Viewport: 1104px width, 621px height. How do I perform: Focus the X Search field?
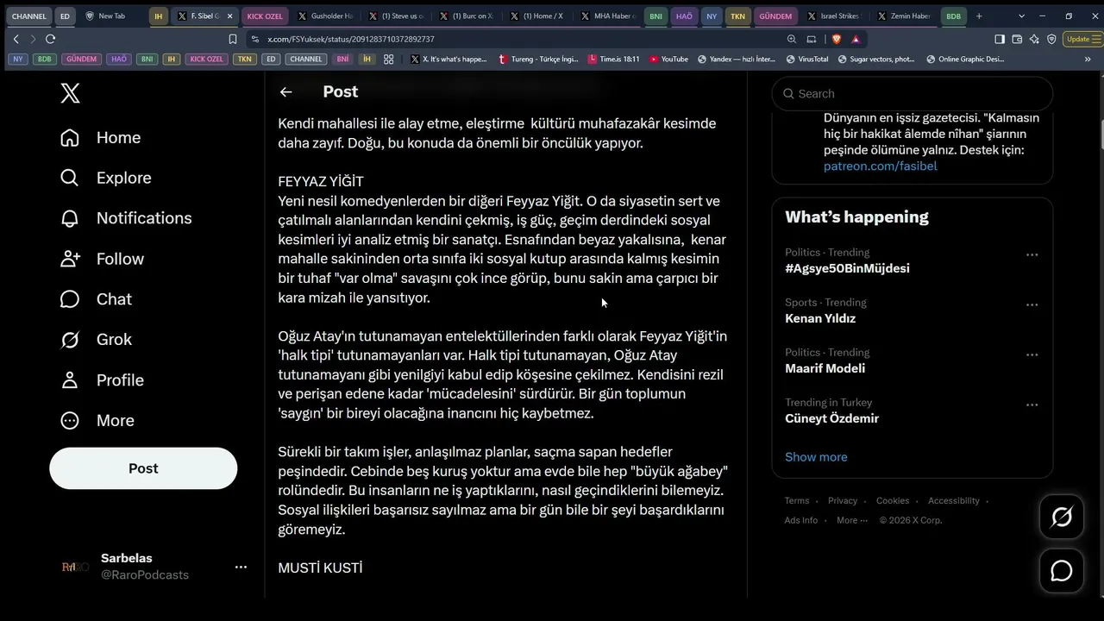[912, 93]
